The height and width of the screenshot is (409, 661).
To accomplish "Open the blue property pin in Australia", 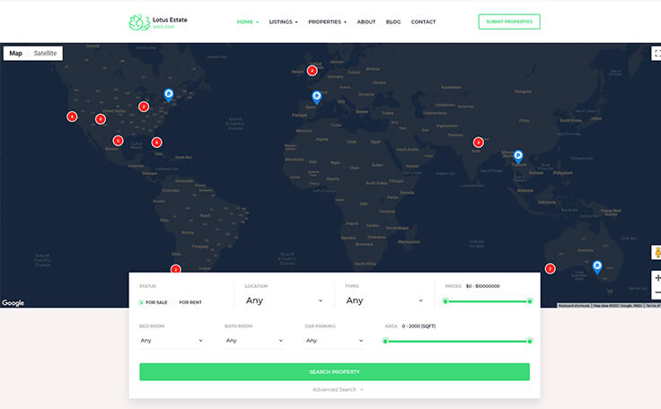I will click(596, 266).
